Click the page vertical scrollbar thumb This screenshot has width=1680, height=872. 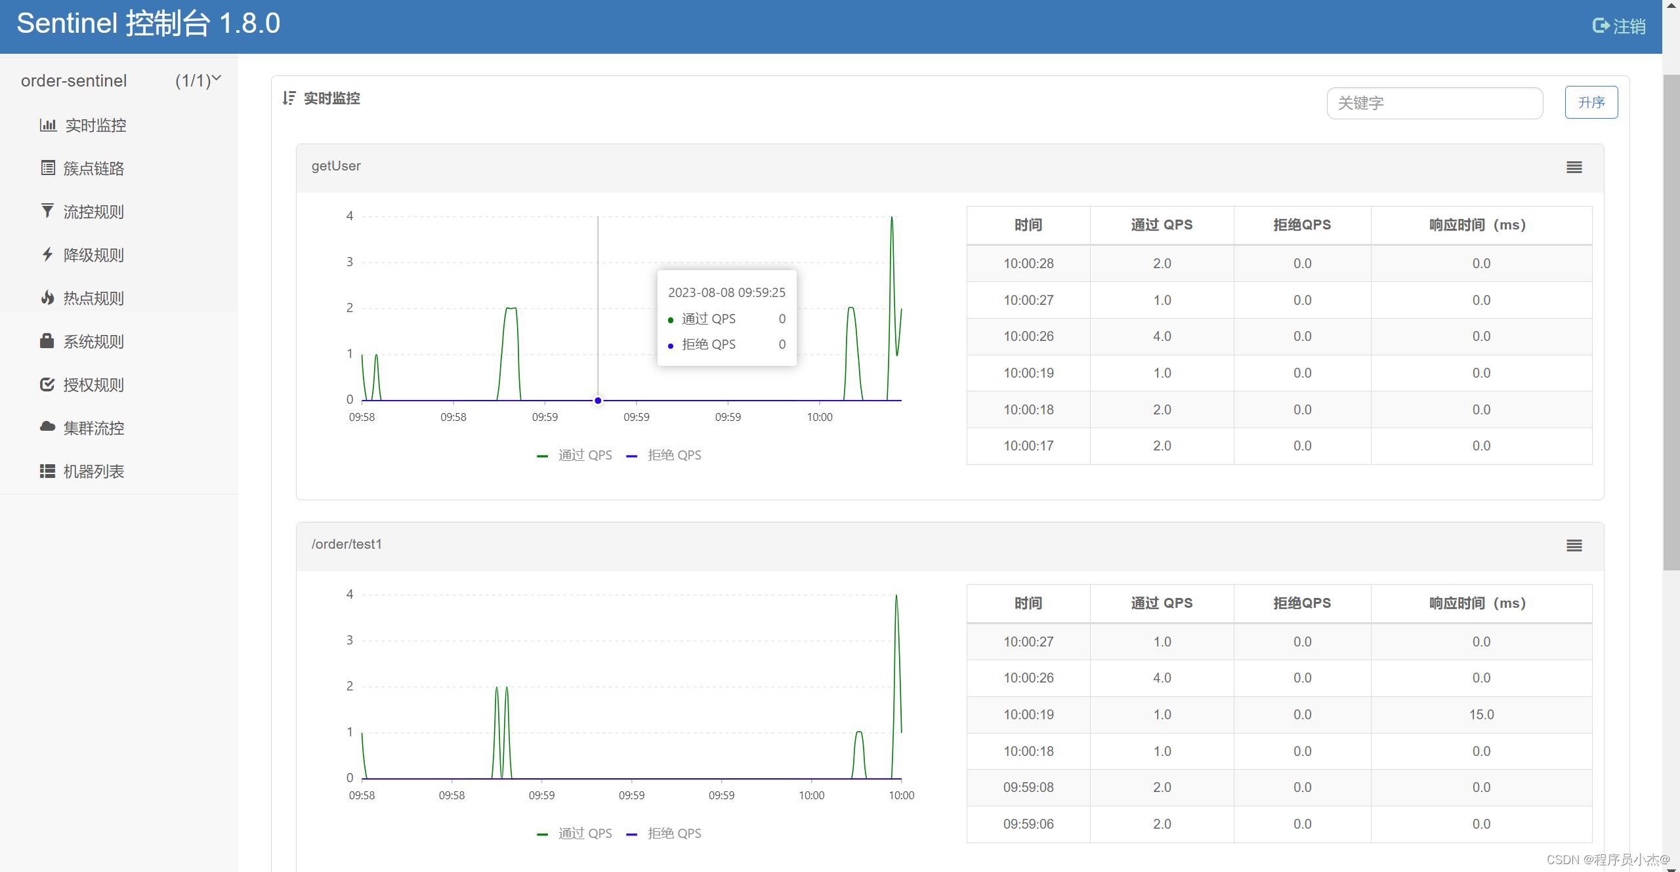pyautogui.click(x=1671, y=321)
